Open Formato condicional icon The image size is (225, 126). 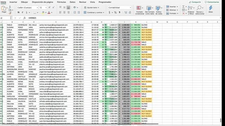[x=139, y=8]
